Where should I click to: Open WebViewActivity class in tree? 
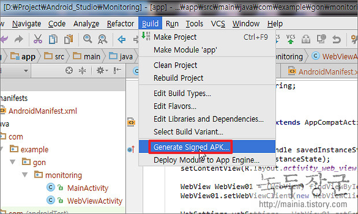pyautogui.click(x=84, y=201)
